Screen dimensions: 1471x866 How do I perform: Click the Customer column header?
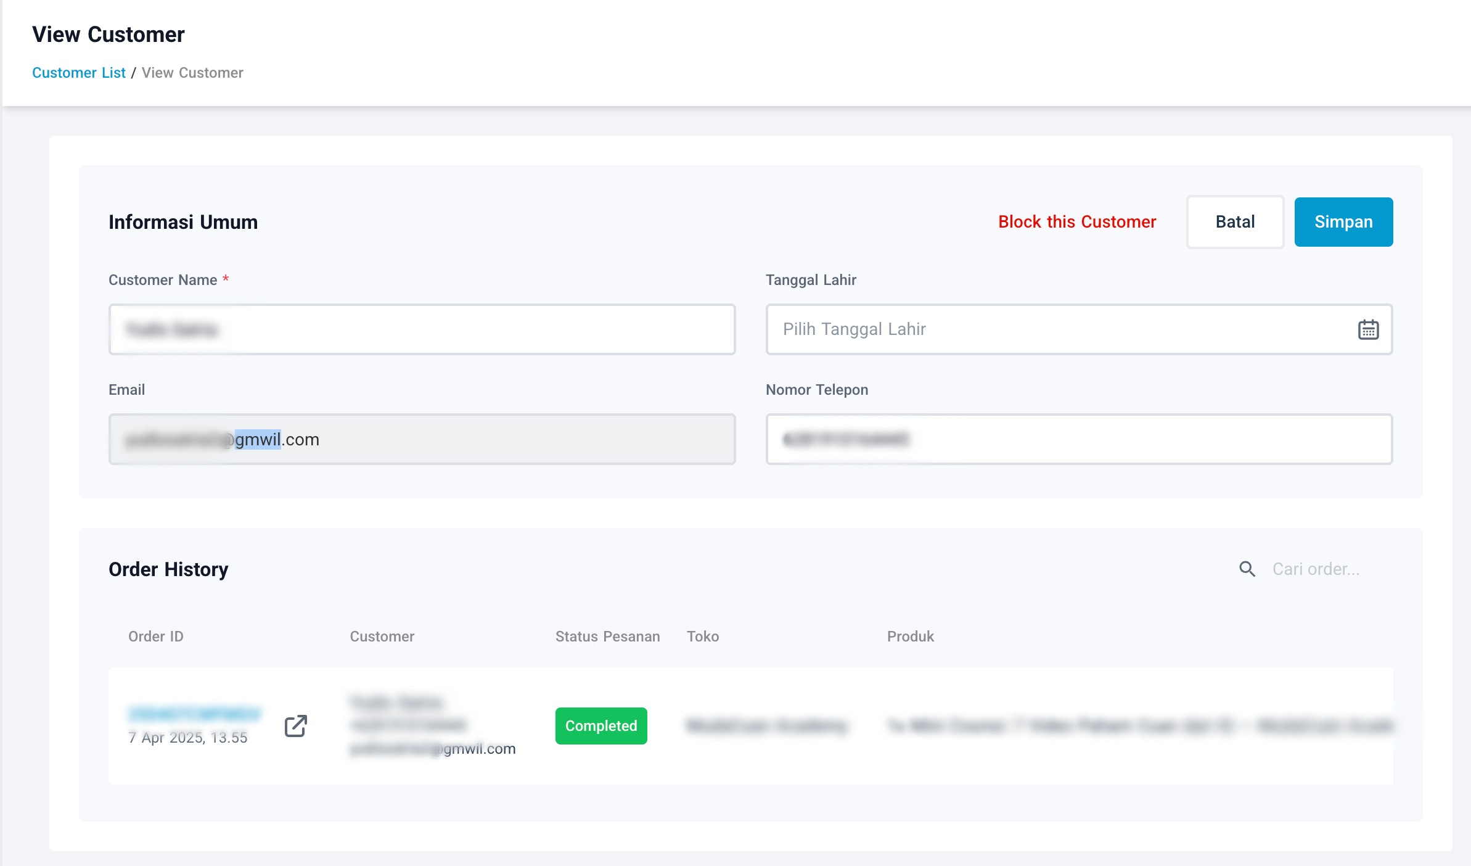(x=382, y=637)
